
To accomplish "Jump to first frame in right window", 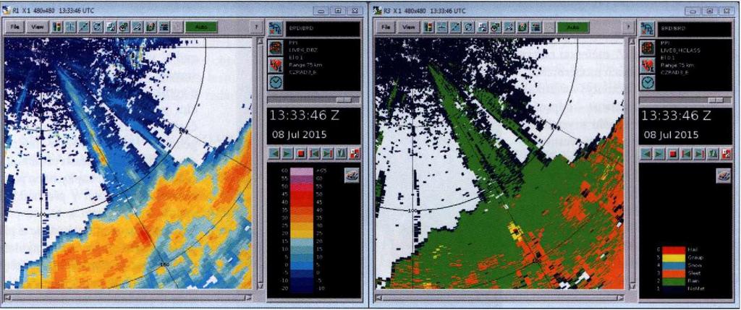I will 686,153.
